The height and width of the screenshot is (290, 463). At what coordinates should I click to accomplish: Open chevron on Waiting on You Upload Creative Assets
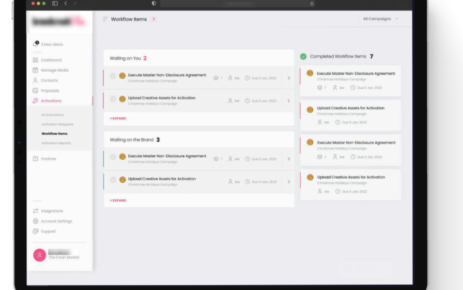coord(289,101)
